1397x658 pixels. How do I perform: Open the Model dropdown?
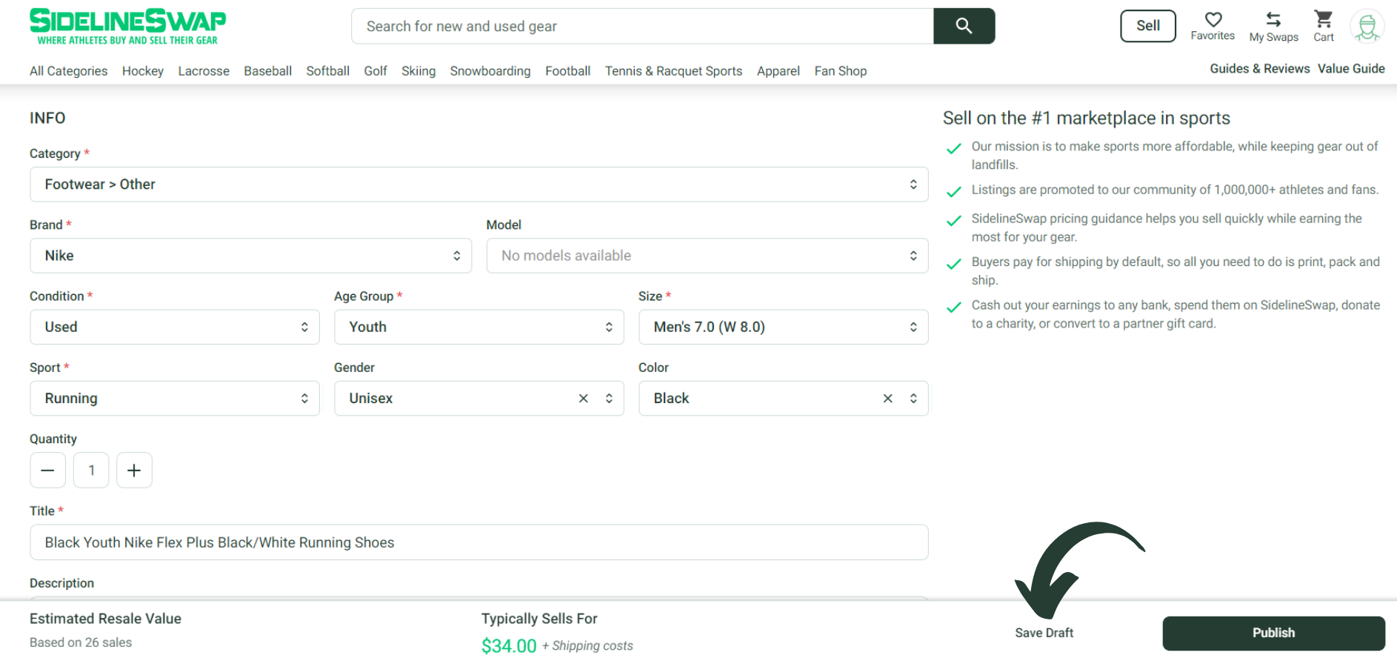coord(707,256)
